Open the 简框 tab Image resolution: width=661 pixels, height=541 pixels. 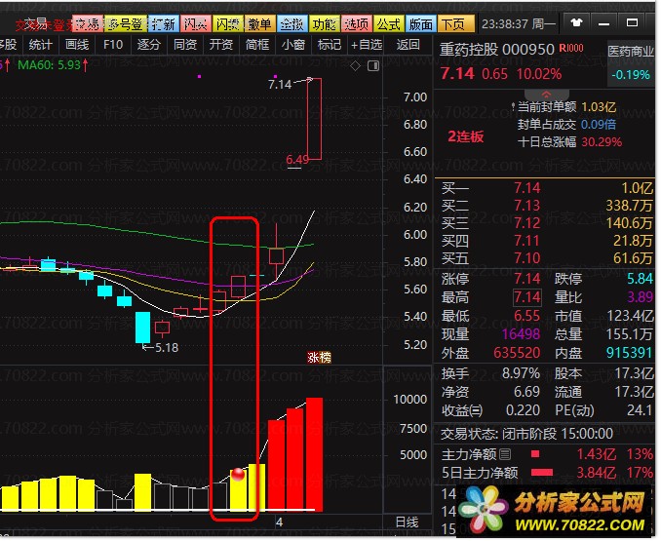[x=257, y=44]
